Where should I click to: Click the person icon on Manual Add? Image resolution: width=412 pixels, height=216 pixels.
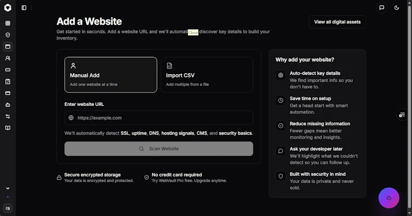(73, 66)
